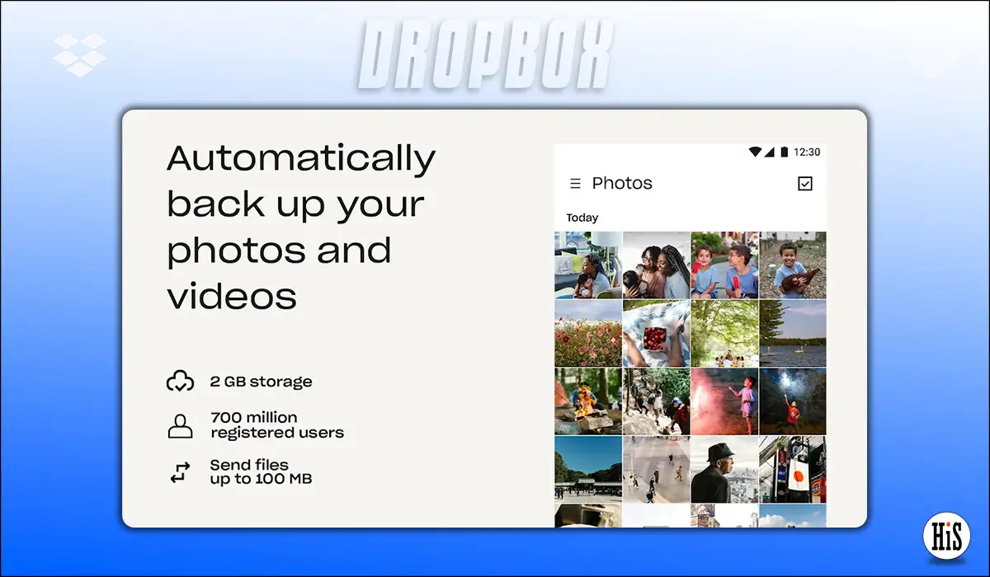The image size is (990, 577).
Task: Tap the cellular signal strength icon
Action: (771, 151)
